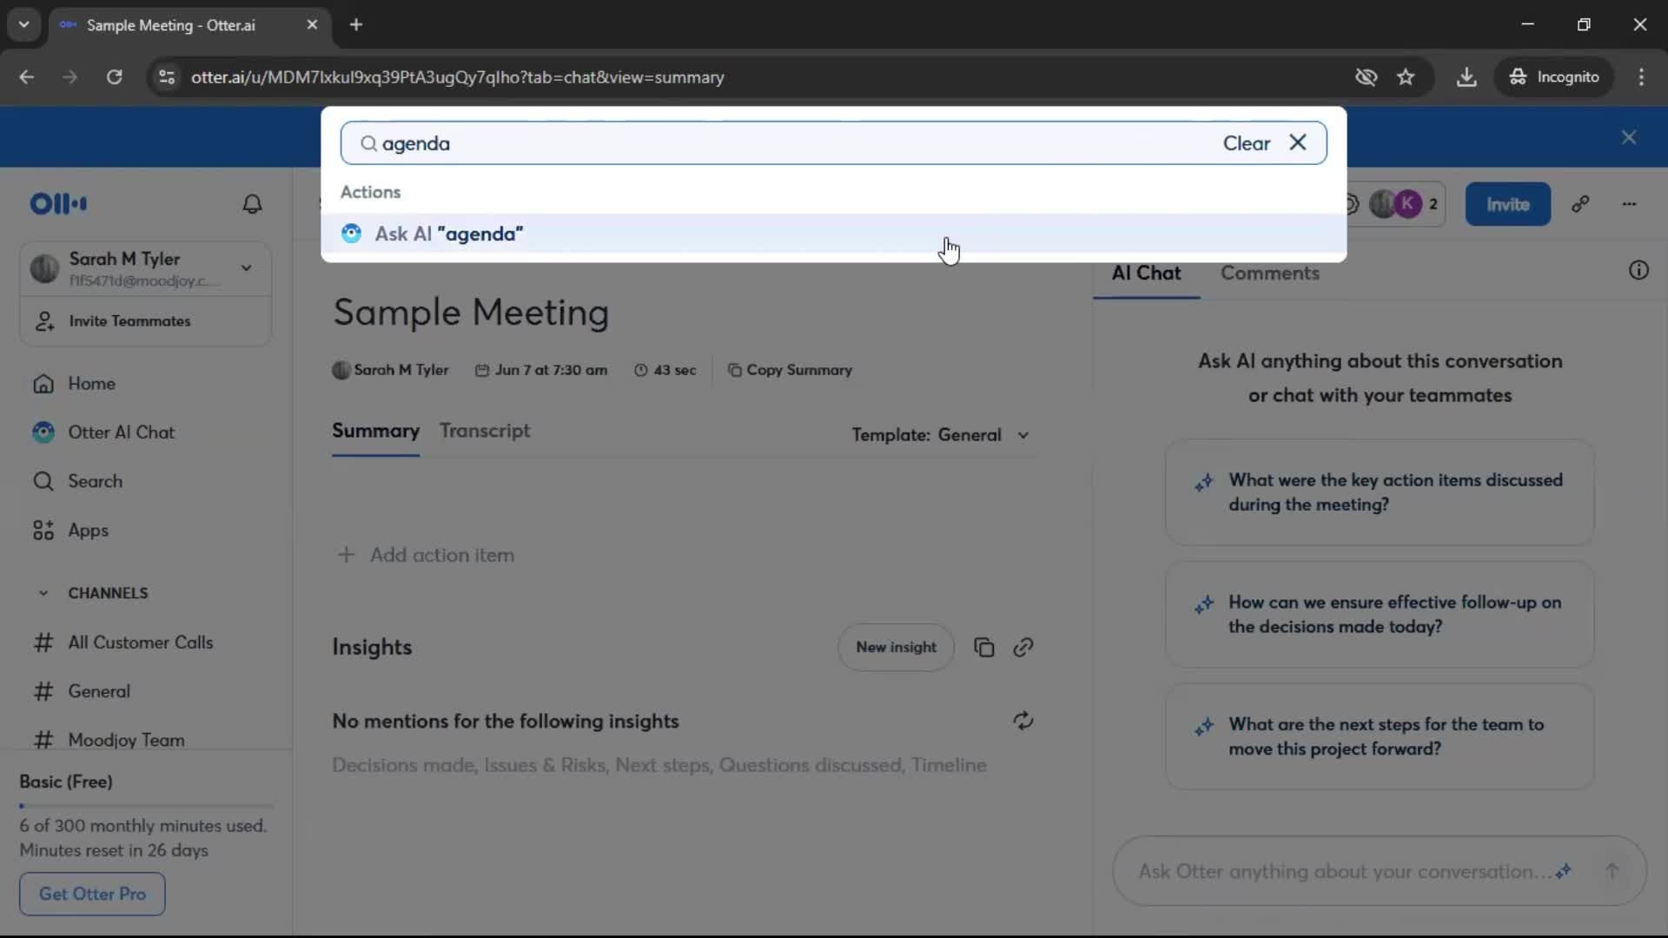This screenshot has width=1668, height=938.
Task: Close the Sample Meeting browser tab
Action: 312,25
